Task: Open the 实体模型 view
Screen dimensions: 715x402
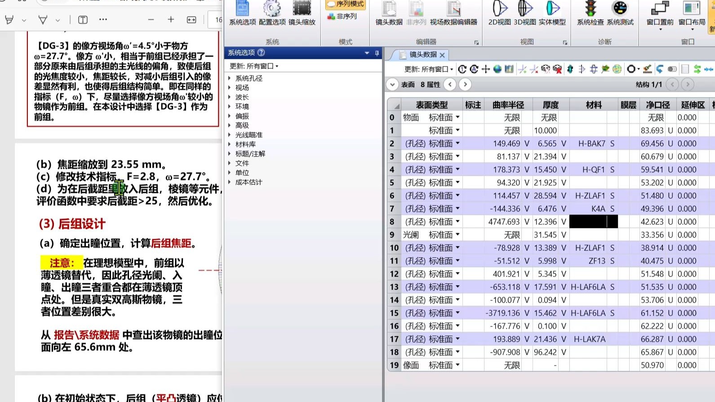Action: click(552, 13)
